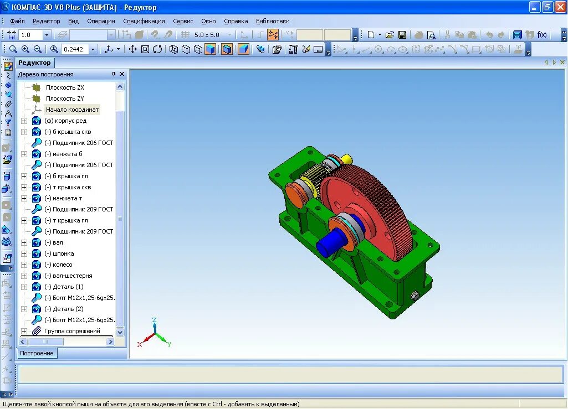Select Плоскость ZX in the tree

(x=65, y=87)
